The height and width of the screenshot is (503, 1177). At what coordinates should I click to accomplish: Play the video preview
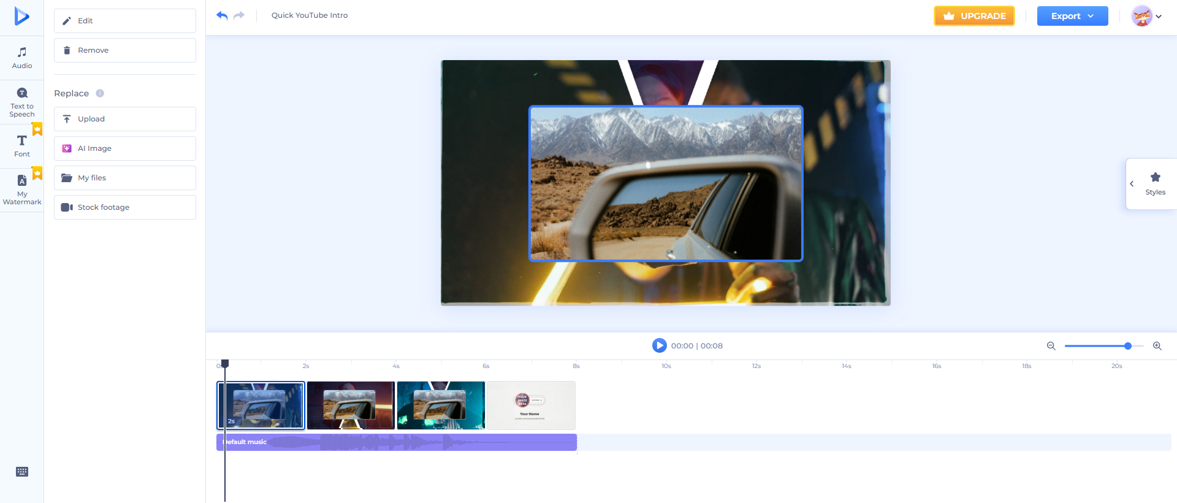pyautogui.click(x=659, y=346)
